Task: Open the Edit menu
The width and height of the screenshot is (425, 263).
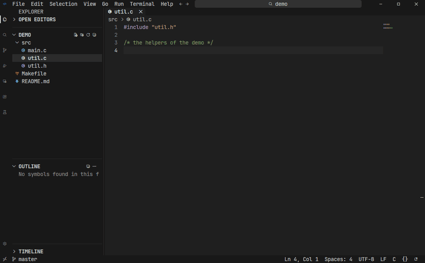Action: 37,4
